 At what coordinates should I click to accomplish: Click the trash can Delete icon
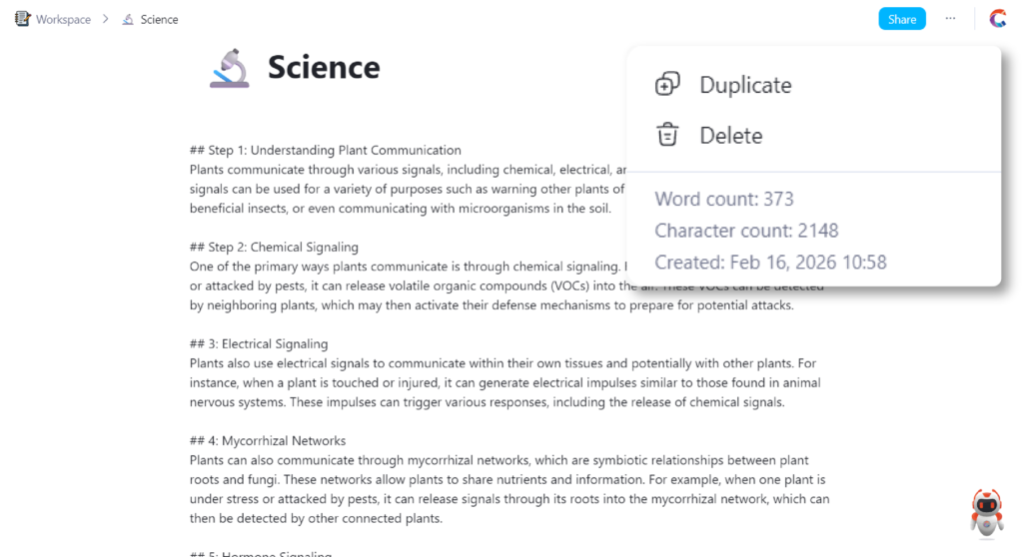(667, 135)
